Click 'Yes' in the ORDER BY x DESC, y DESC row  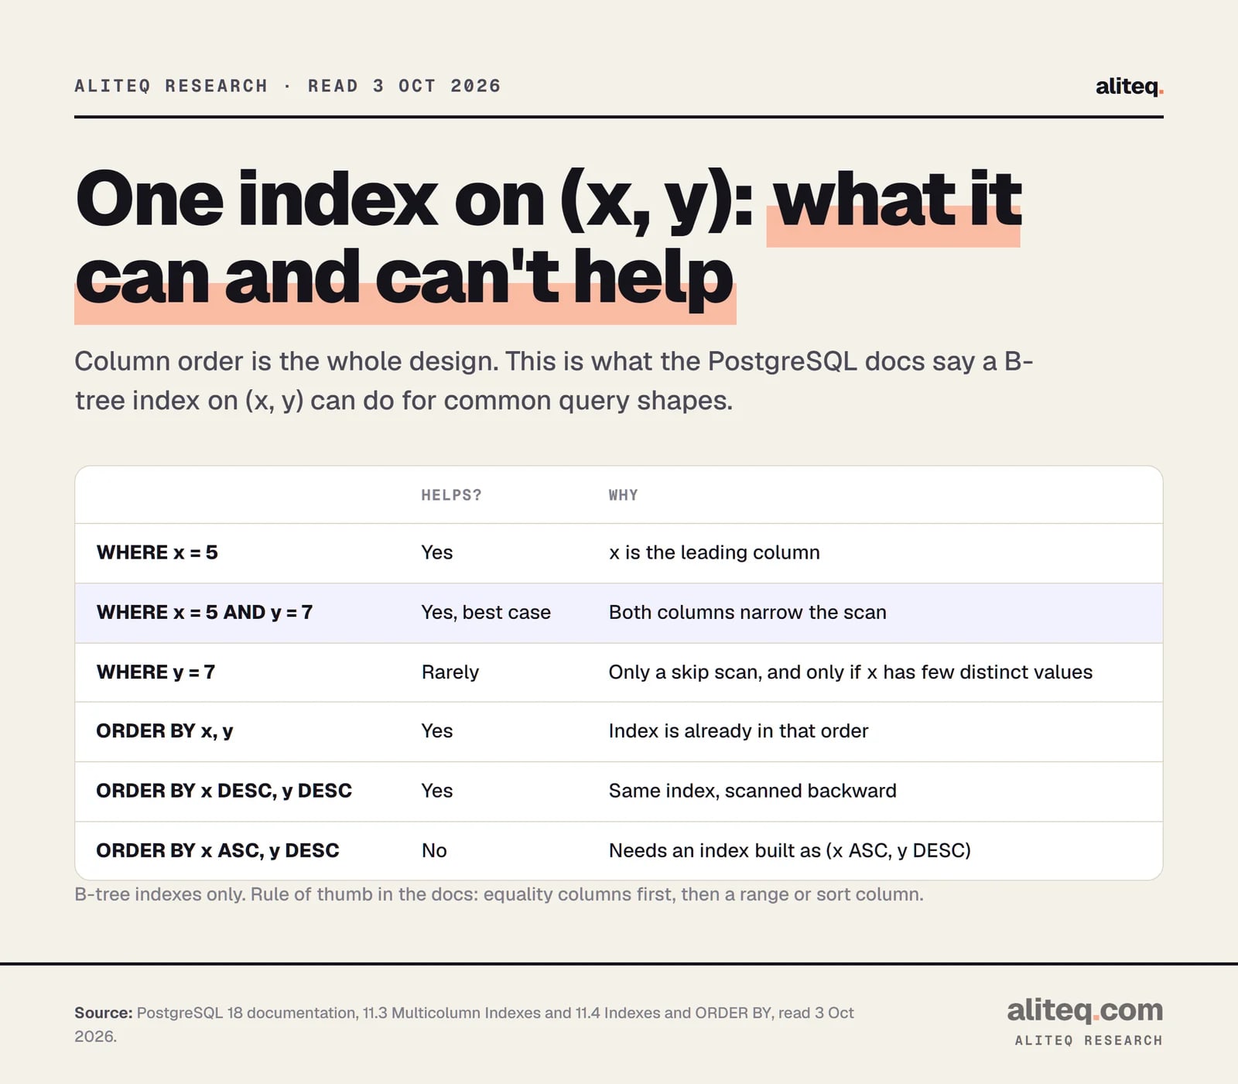click(x=437, y=791)
